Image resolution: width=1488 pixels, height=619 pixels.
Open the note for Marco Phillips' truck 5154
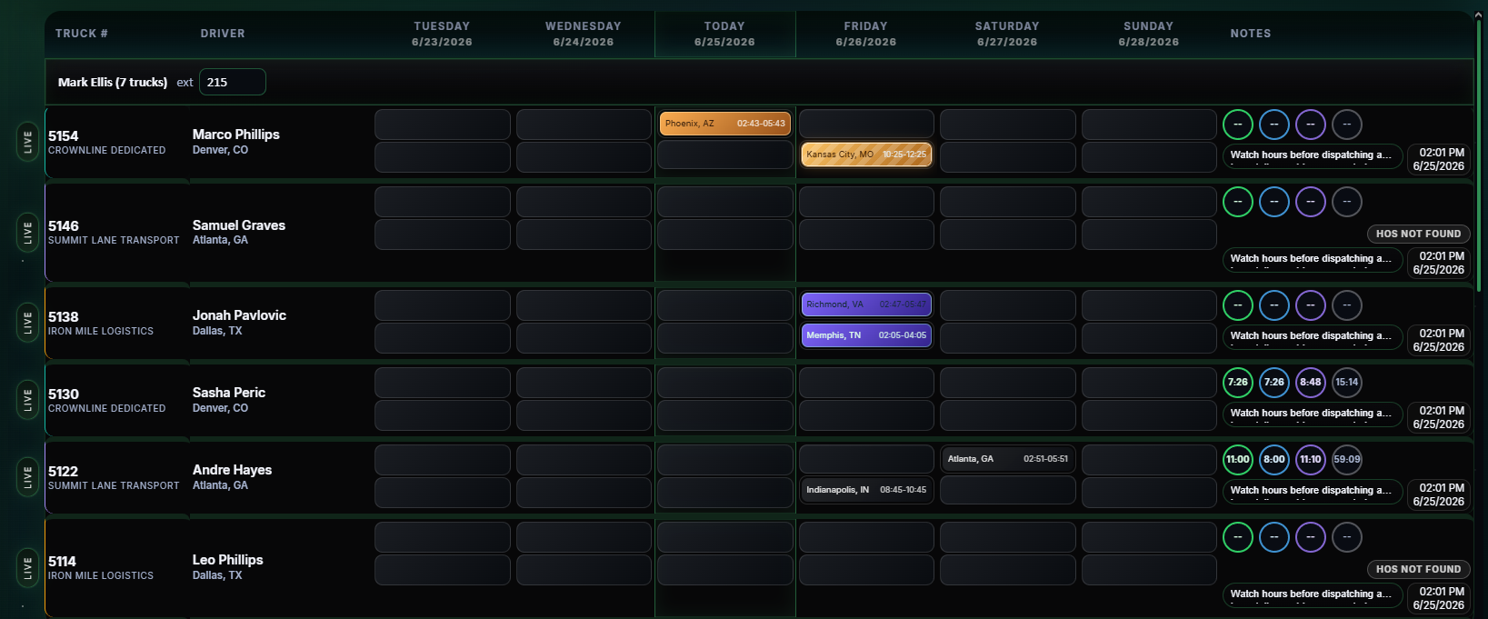[1312, 156]
